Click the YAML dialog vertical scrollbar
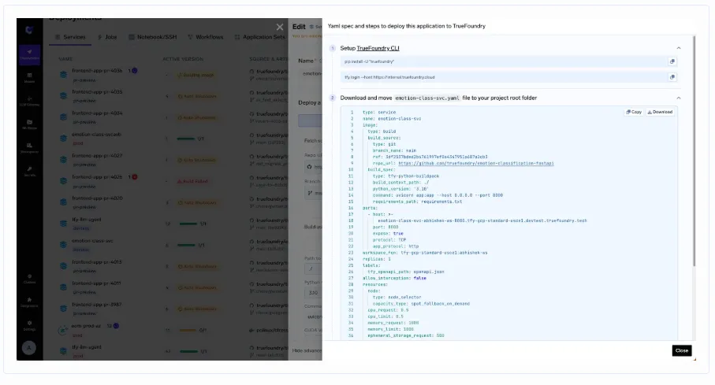Image resolution: width=715 pixels, height=385 pixels. (694, 150)
